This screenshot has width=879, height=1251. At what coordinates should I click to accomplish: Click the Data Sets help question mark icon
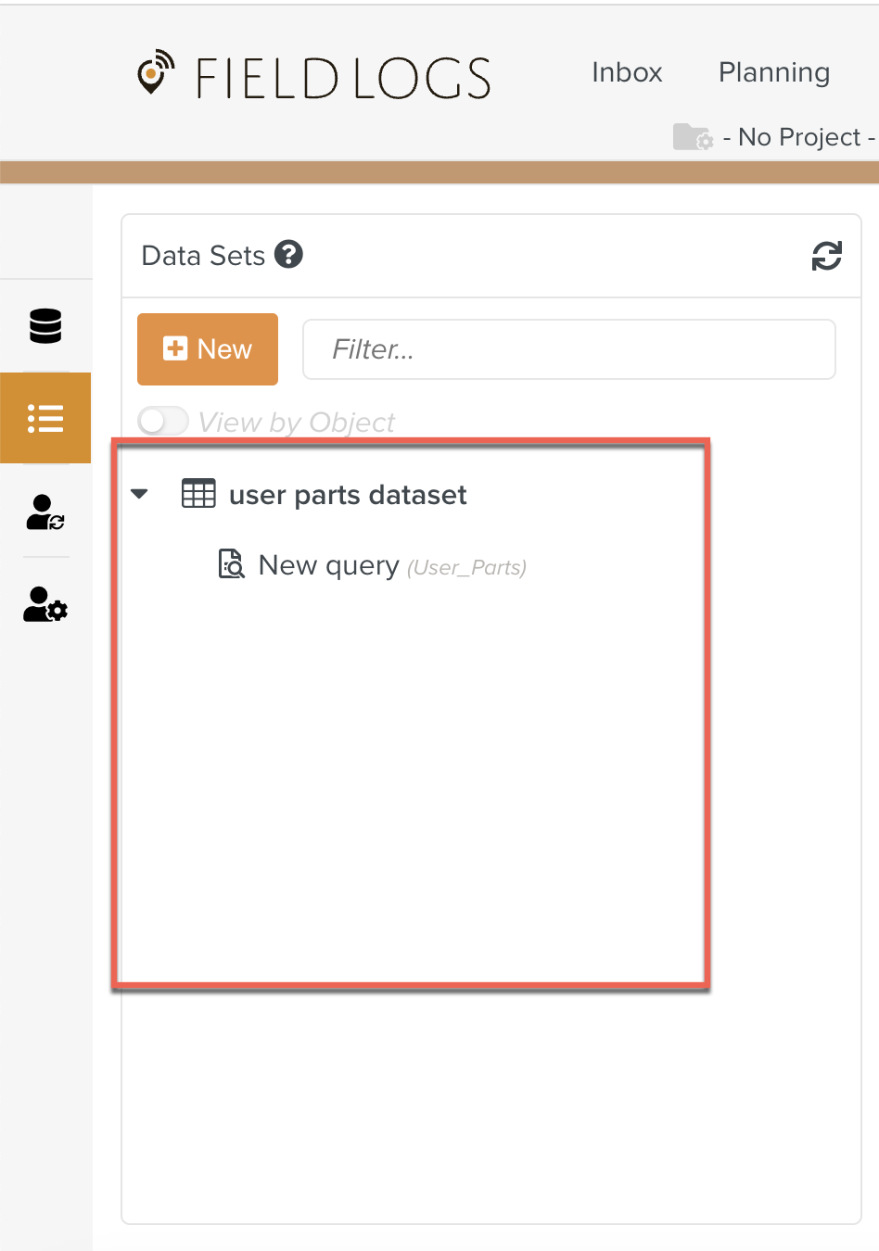pyautogui.click(x=288, y=253)
